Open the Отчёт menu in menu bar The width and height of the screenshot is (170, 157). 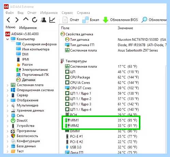32,13
